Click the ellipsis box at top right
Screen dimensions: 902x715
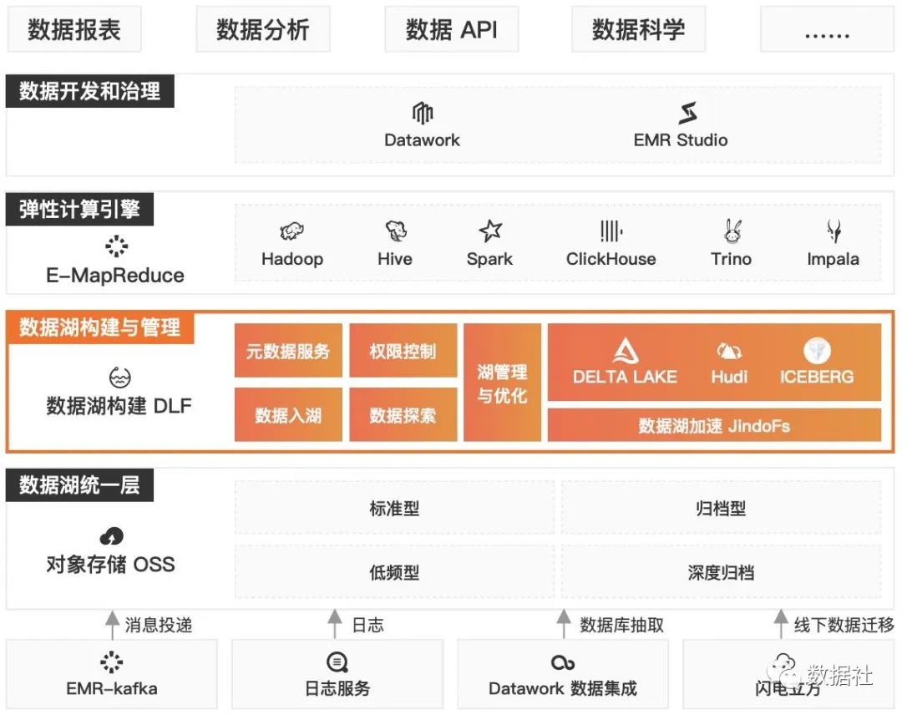coord(827,29)
